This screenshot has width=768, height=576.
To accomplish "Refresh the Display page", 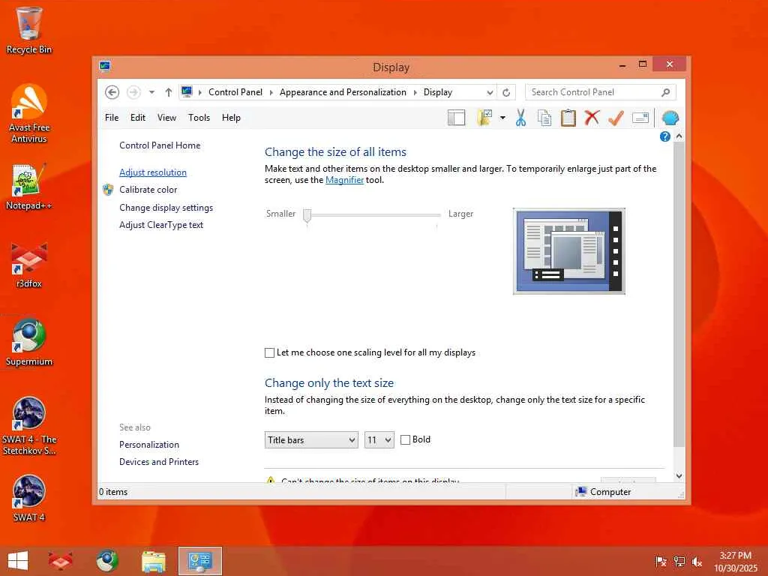I will click(x=506, y=92).
